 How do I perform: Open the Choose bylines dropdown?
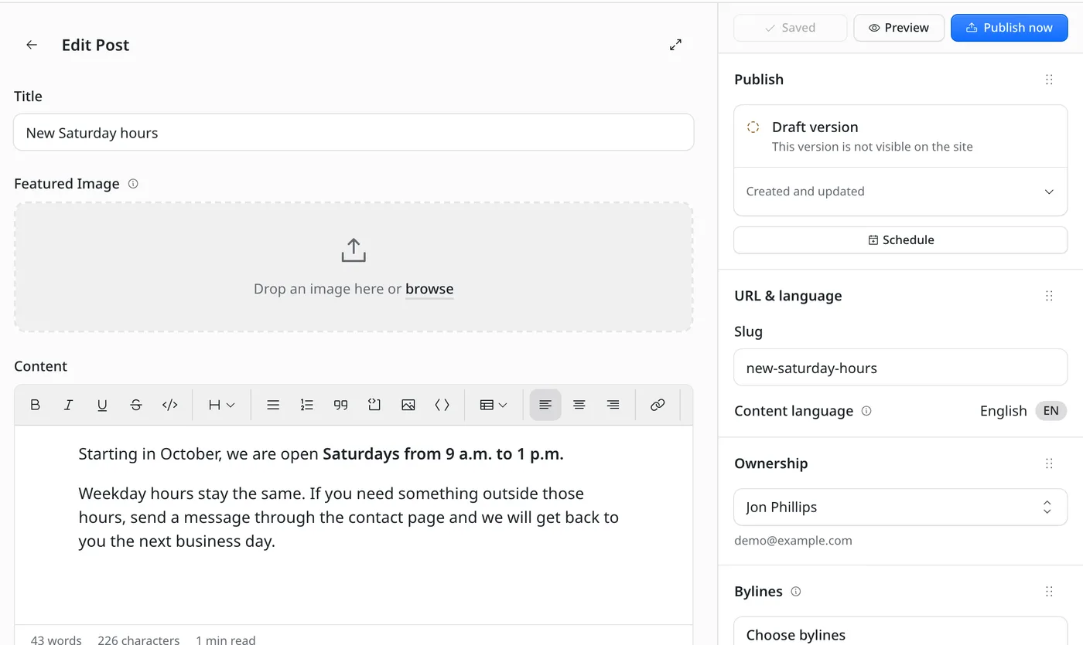coord(900,633)
